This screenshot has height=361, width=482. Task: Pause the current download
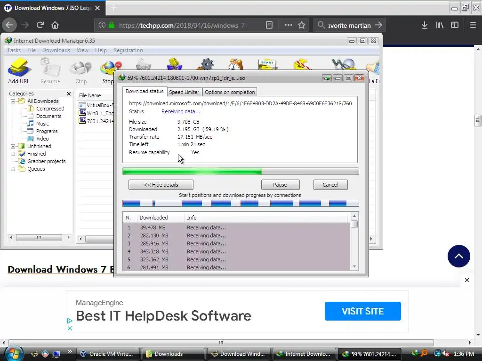point(280,185)
